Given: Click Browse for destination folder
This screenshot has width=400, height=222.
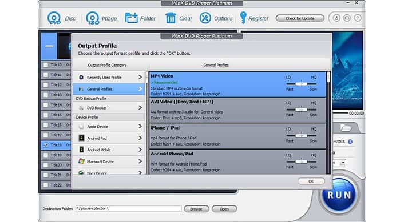Looking at the screenshot, I should click(x=196, y=209).
